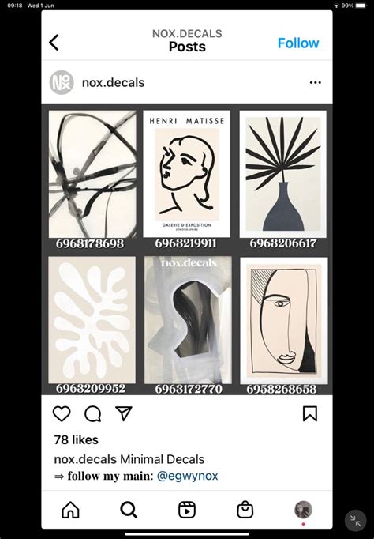Follow the NOX.DECALS account
Screen dimensions: 374x539
coord(298,43)
